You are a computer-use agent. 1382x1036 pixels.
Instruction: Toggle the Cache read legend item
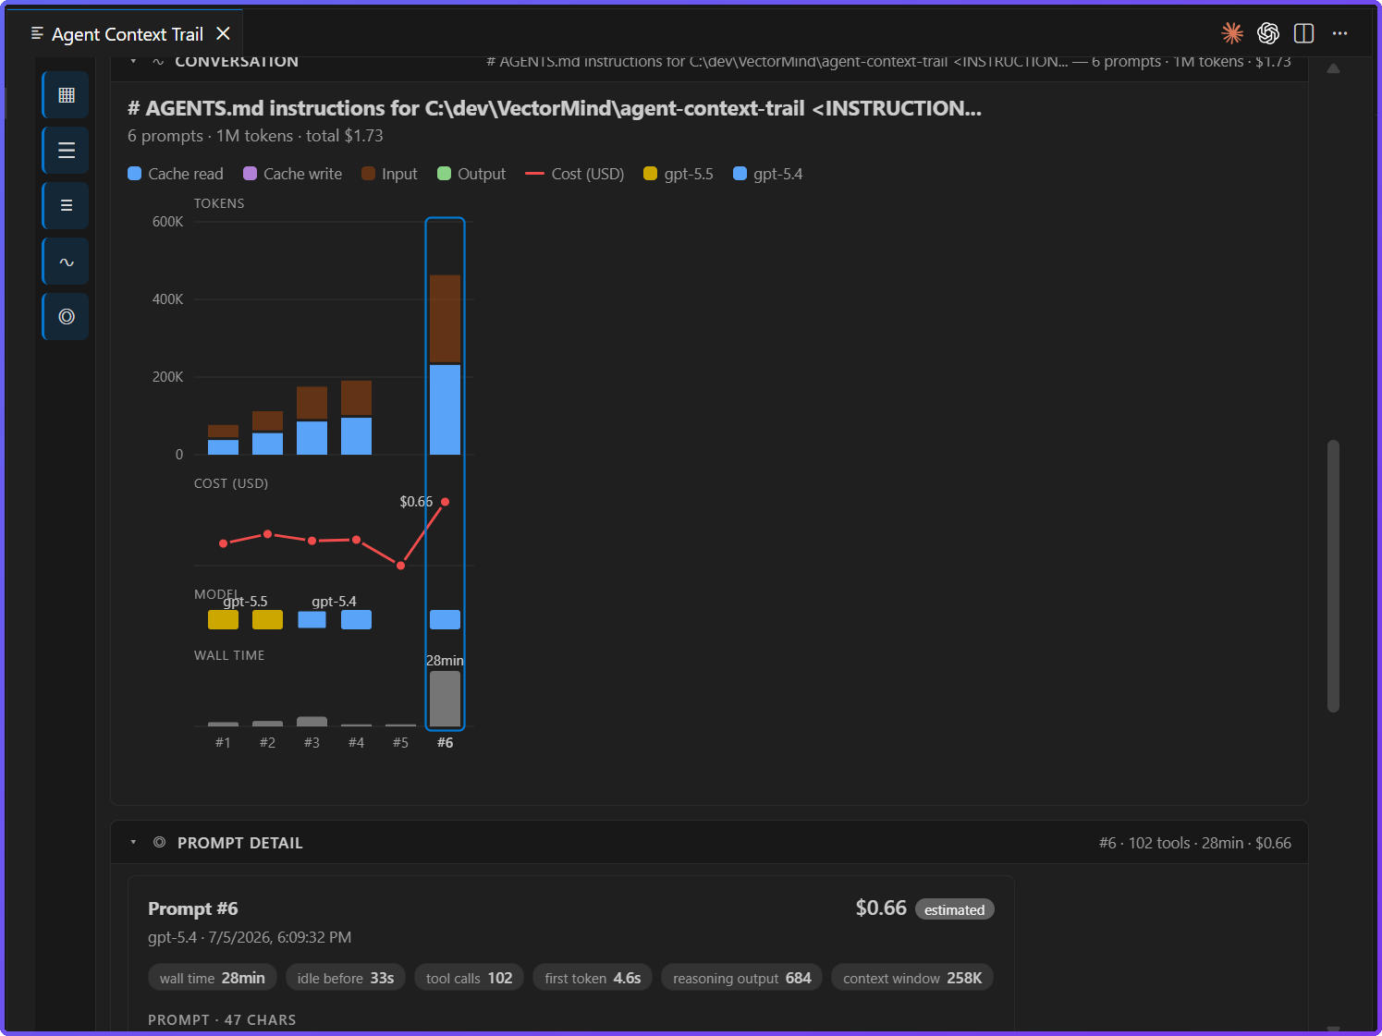click(176, 174)
